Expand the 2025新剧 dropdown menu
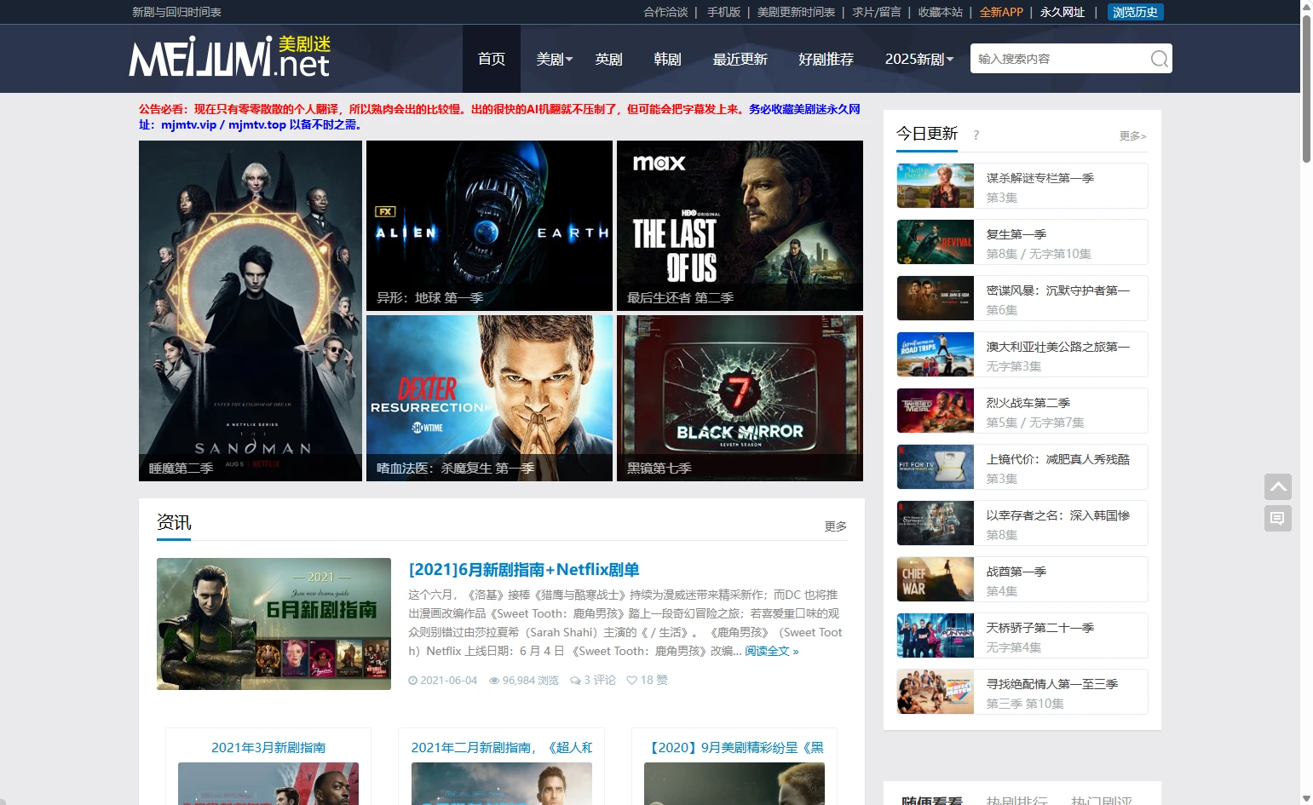 click(919, 60)
